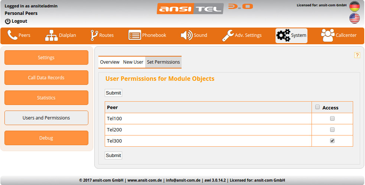Log out via the Logout link
The width and height of the screenshot is (365, 185).
tap(16, 21)
